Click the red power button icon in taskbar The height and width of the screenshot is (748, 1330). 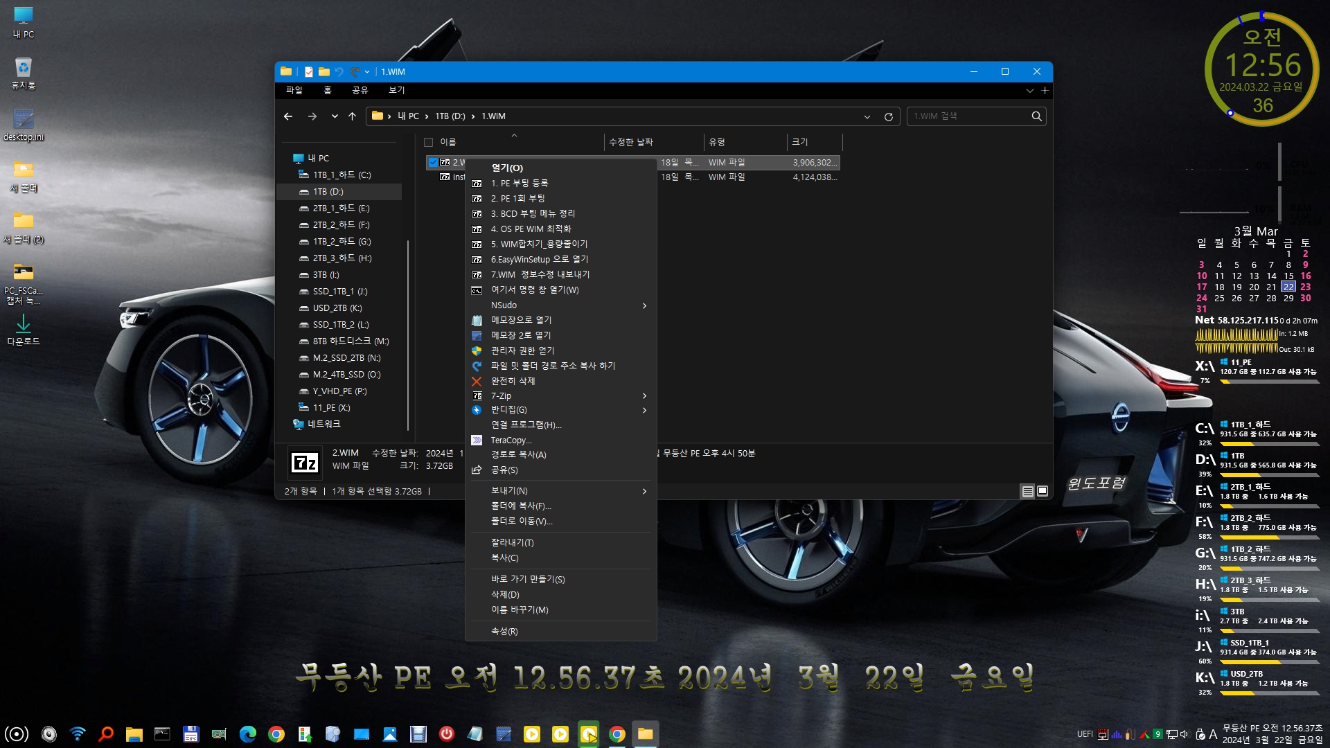[x=447, y=733]
